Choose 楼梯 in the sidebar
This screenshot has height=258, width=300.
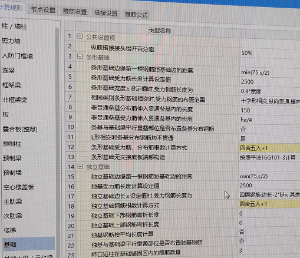point(10,230)
